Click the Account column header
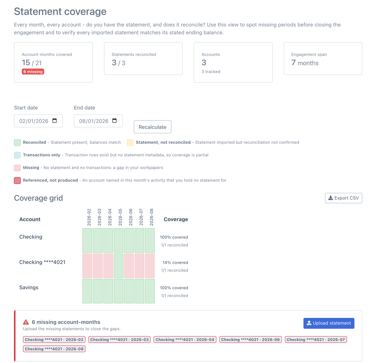This screenshot has width=374, height=363. [30, 219]
